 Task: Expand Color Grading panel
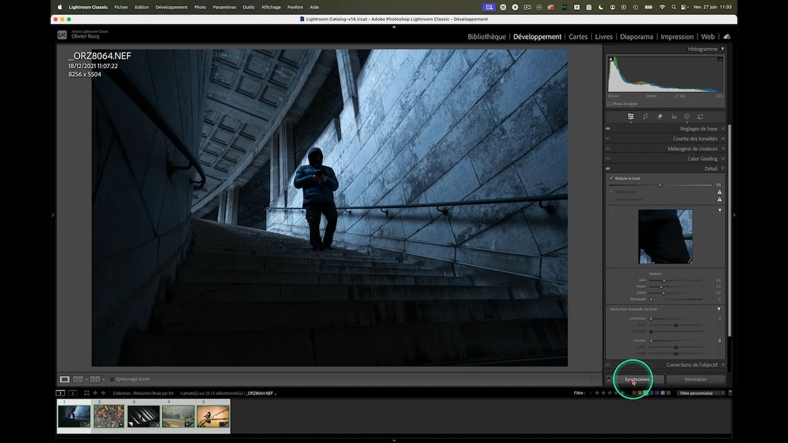click(x=722, y=158)
